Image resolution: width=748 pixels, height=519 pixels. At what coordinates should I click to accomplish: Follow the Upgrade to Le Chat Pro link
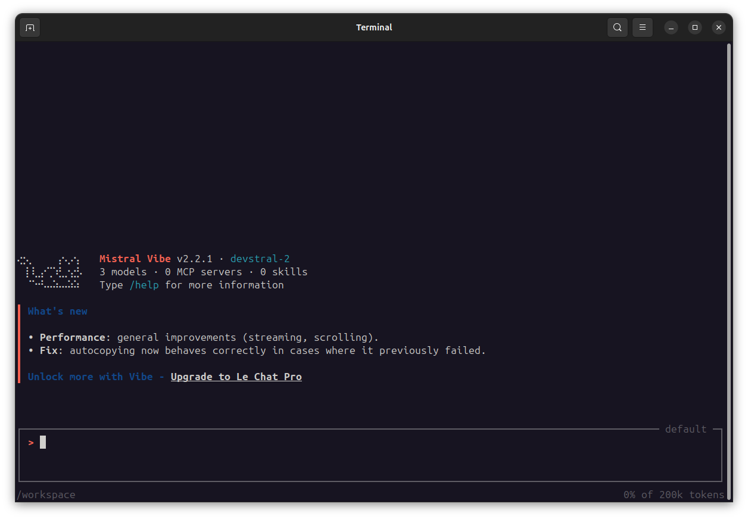pyautogui.click(x=236, y=377)
